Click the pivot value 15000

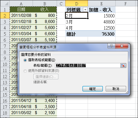101,15
